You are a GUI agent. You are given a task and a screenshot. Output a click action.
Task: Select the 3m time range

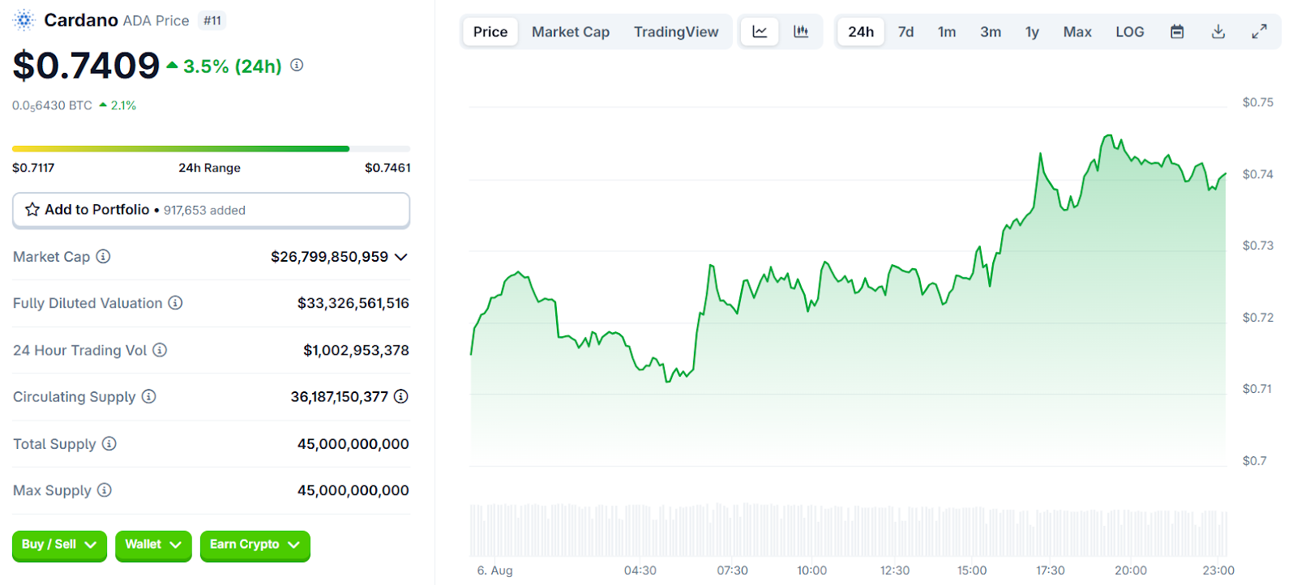tap(991, 32)
